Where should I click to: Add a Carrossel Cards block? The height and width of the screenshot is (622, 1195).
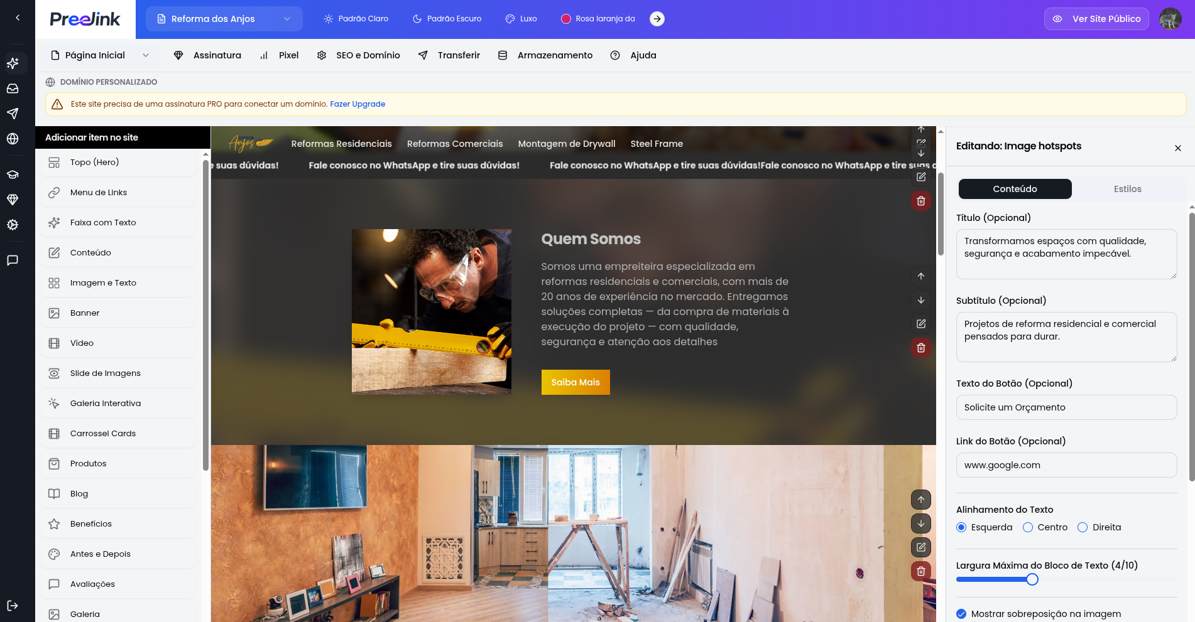118,434
